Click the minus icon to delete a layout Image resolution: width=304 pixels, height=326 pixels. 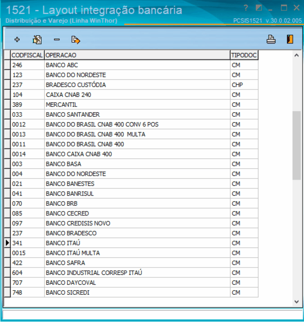pos(57,40)
